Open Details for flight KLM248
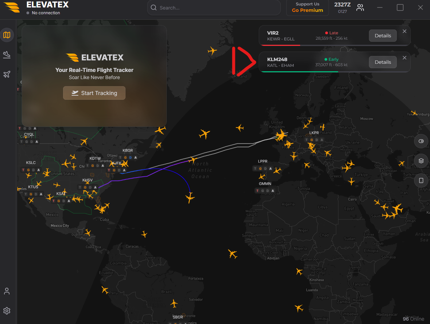Screen dimensions: 430x324 click(383, 62)
